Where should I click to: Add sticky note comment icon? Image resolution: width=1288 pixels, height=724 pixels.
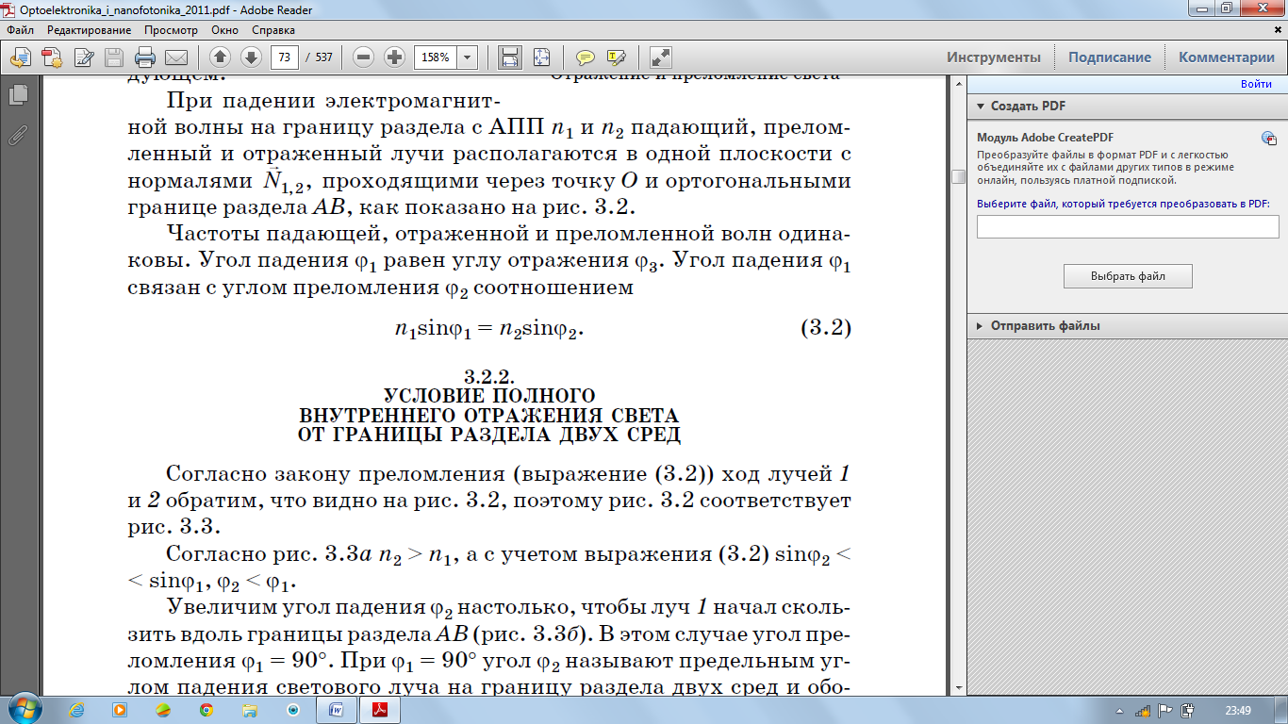pyautogui.click(x=586, y=58)
